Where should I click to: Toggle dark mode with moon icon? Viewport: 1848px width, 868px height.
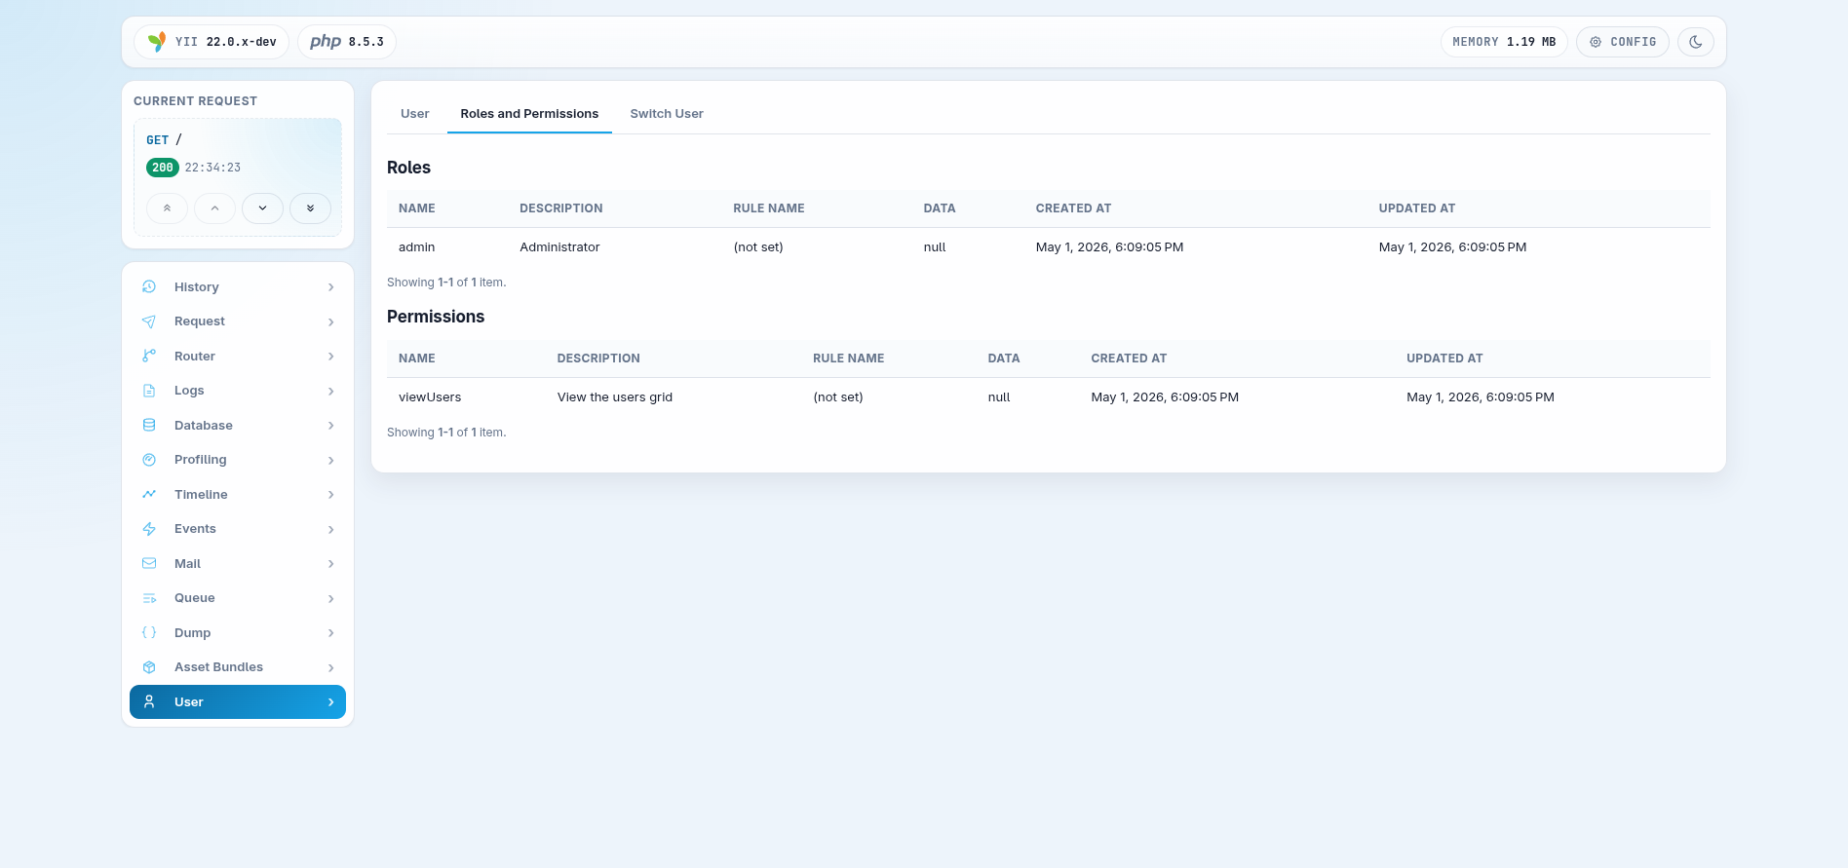[x=1696, y=42]
